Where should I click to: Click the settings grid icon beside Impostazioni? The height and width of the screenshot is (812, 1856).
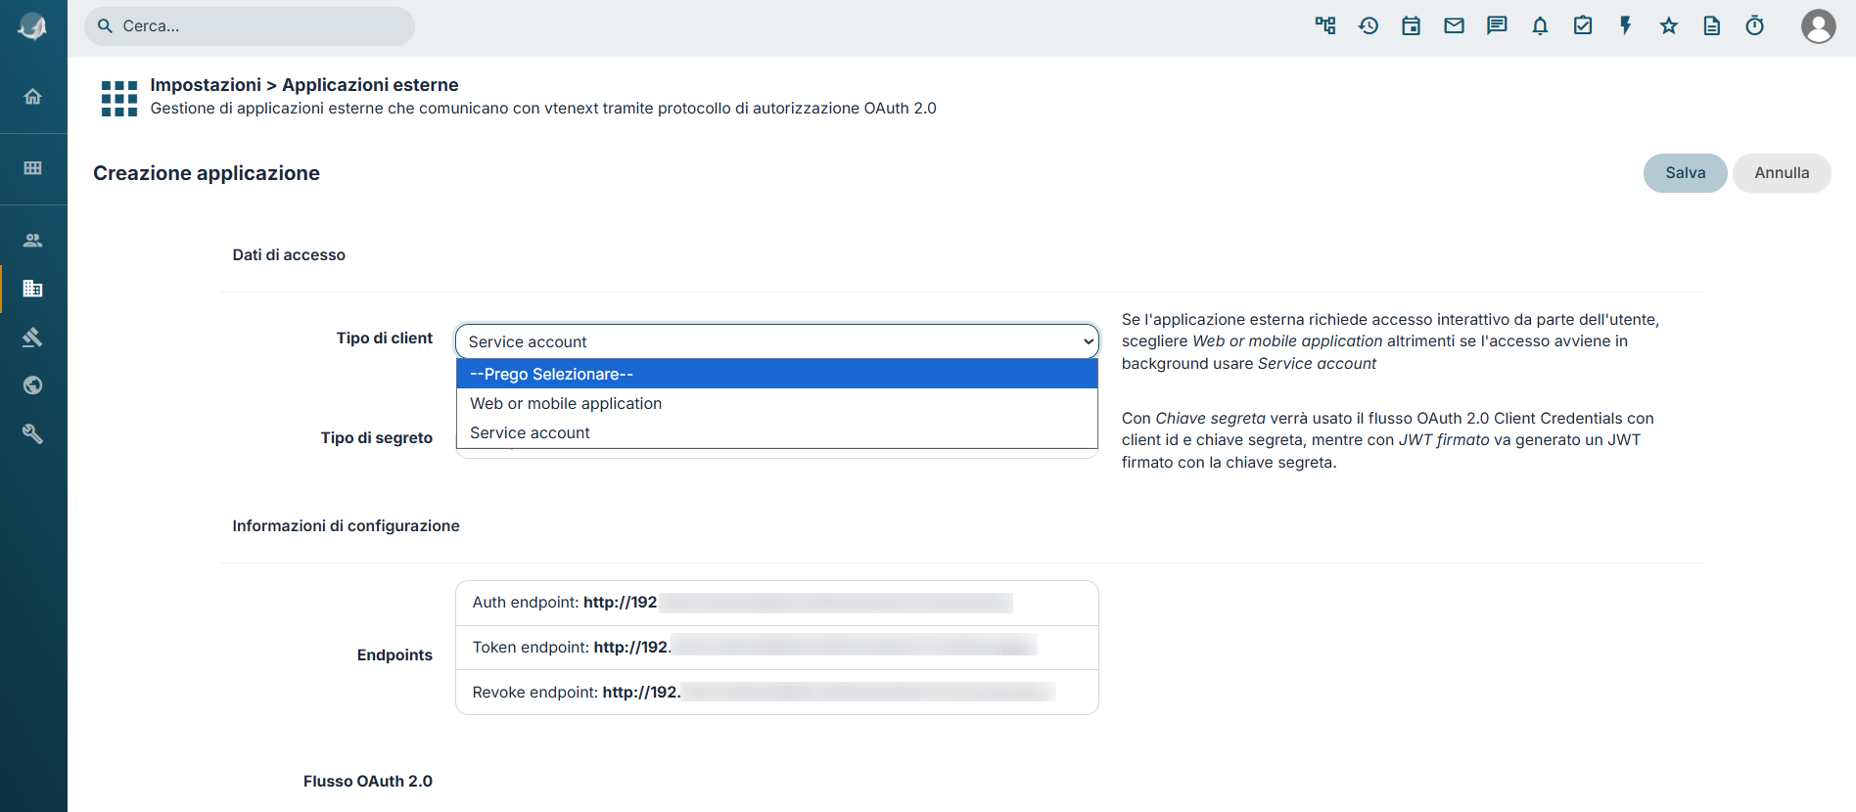(119, 99)
